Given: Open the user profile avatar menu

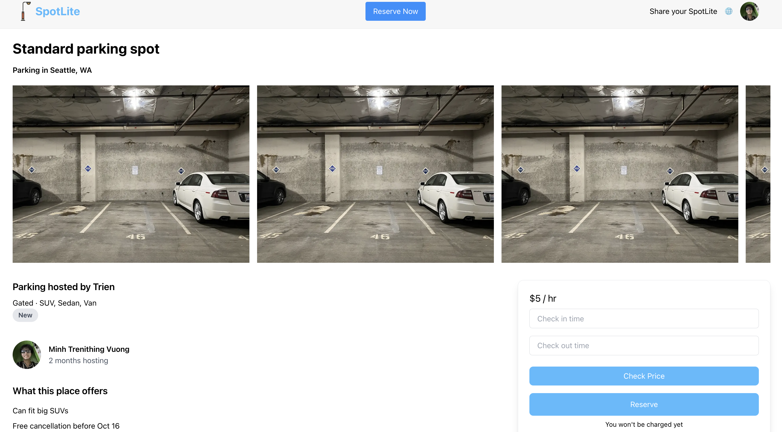Looking at the screenshot, I should 749,11.
